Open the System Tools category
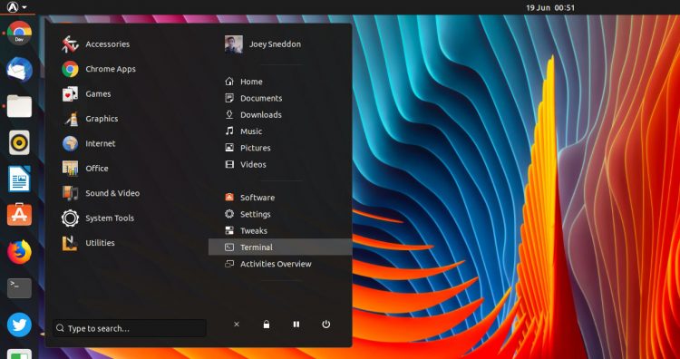 (x=98, y=218)
